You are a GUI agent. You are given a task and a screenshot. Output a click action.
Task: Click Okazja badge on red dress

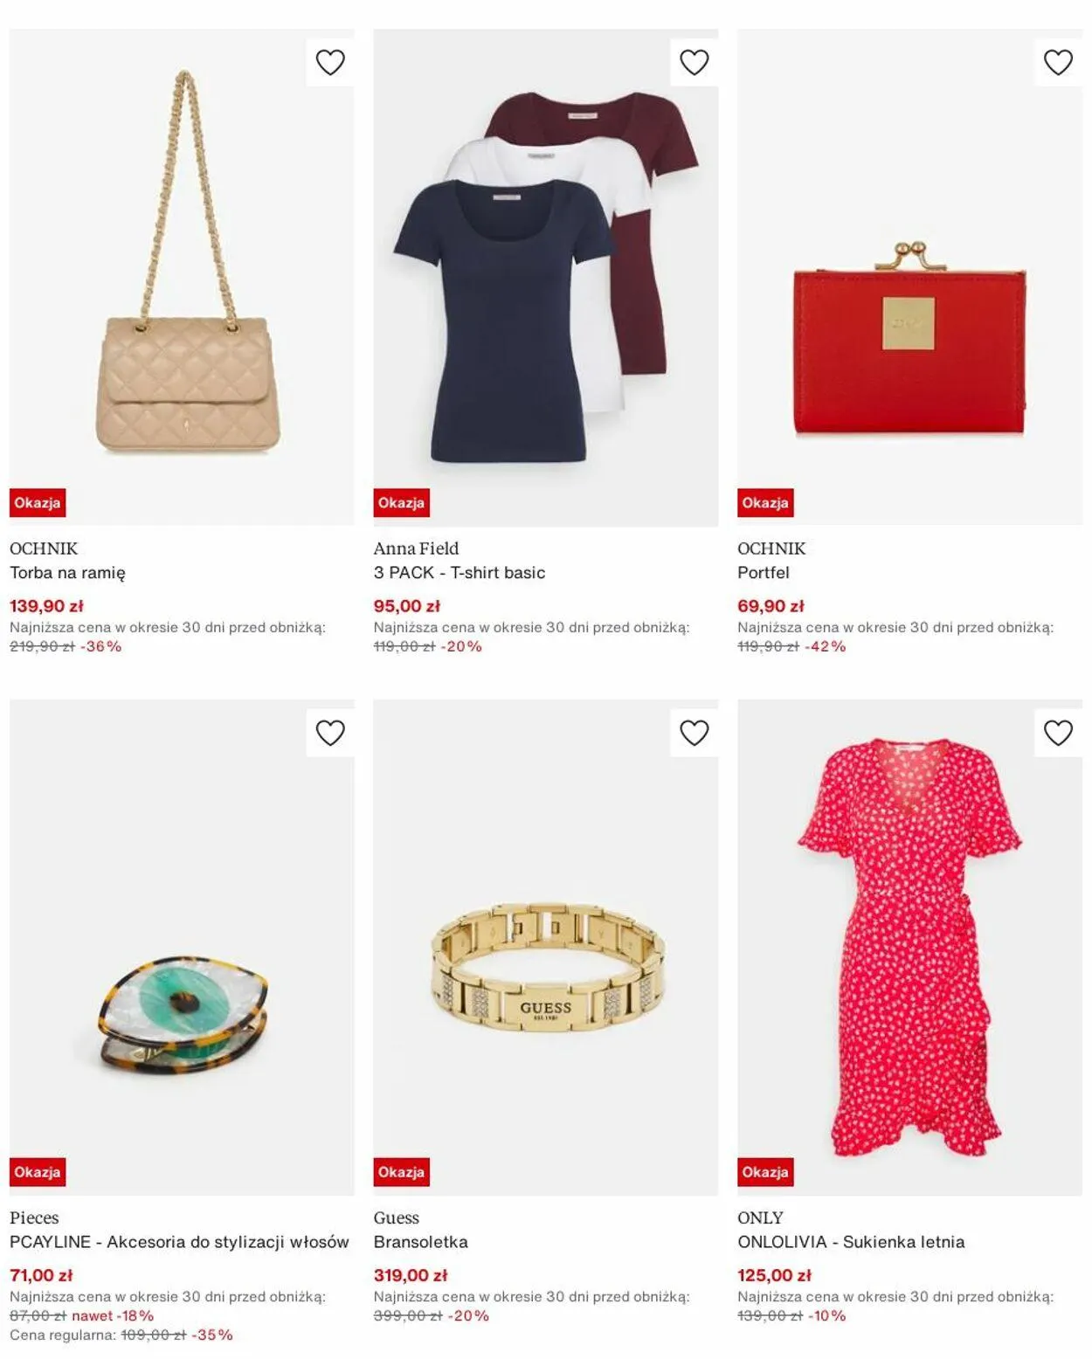pos(765,1172)
